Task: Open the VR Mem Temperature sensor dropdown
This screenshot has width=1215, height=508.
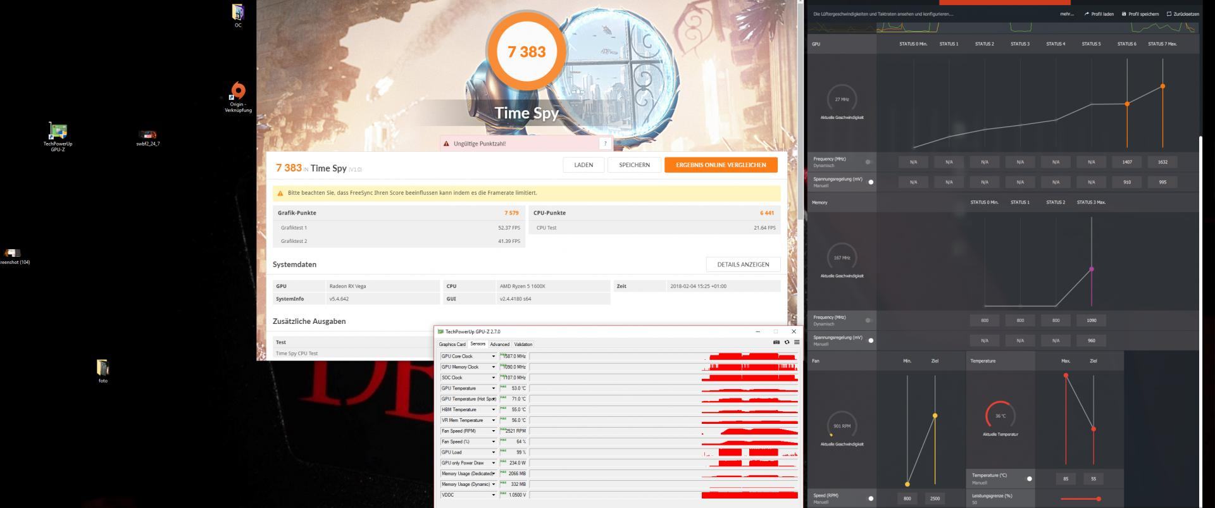Action: click(494, 420)
